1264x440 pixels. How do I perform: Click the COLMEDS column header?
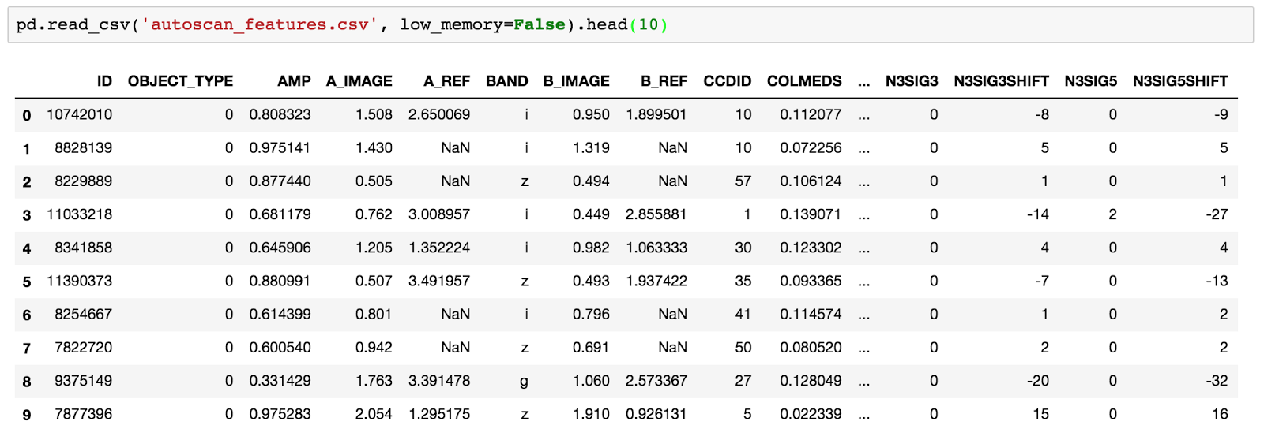coord(804,81)
